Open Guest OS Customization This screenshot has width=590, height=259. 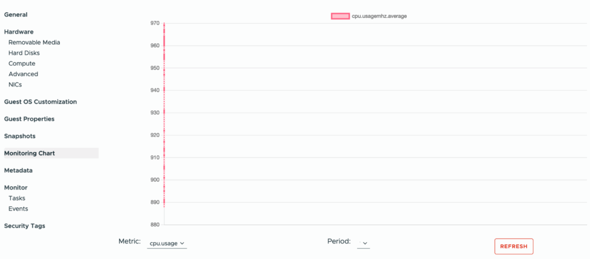[41, 102]
